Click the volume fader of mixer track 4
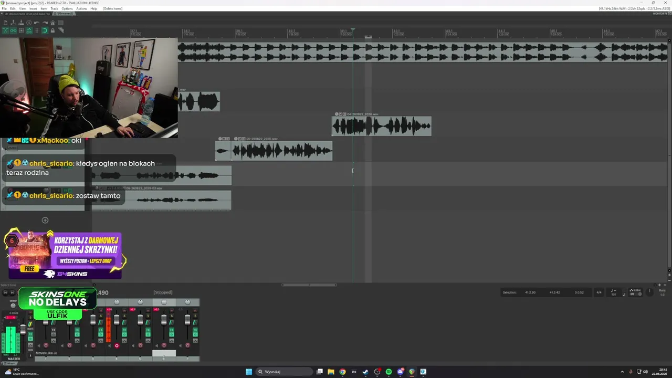The height and width of the screenshot is (378, 672). tap(117, 319)
